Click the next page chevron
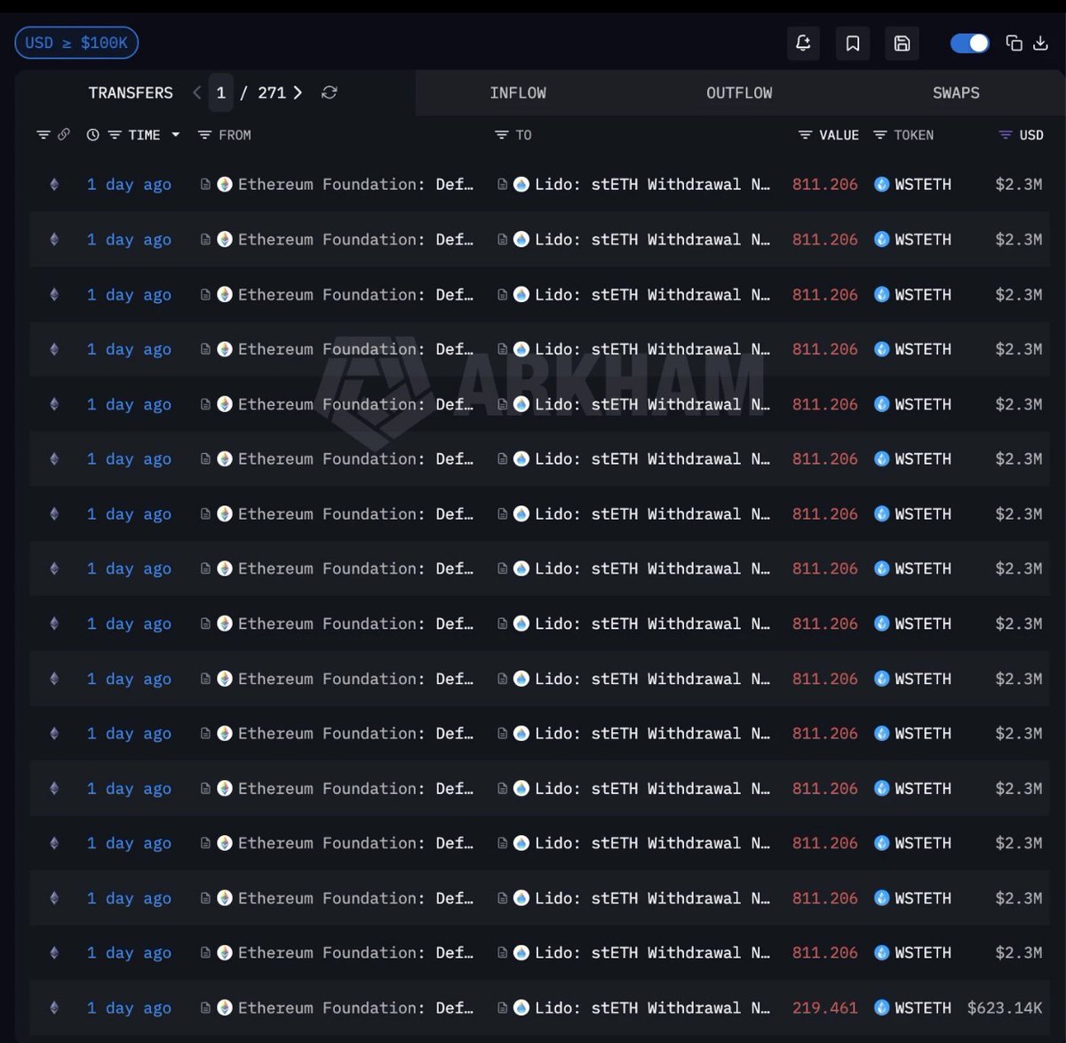This screenshot has width=1066, height=1043. click(x=298, y=92)
